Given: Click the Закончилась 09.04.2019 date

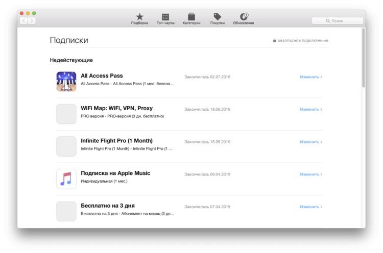Looking at the screenshot, I should pos(207,174).
